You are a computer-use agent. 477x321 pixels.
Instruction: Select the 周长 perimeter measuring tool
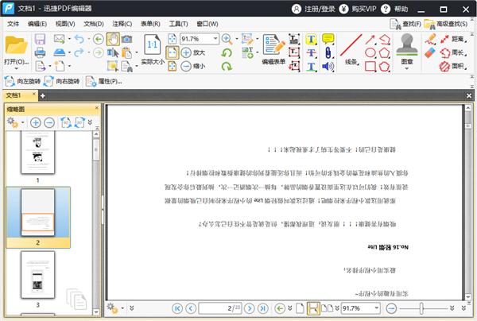453,52
